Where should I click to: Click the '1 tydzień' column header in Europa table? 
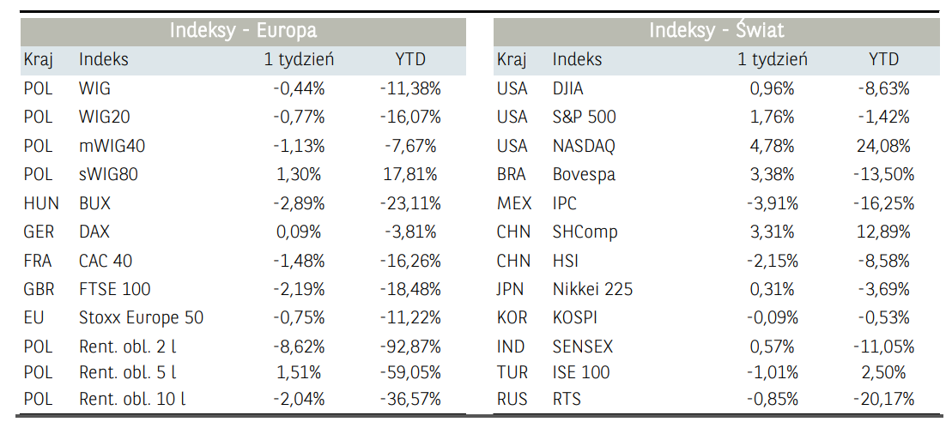click(299, 59)
